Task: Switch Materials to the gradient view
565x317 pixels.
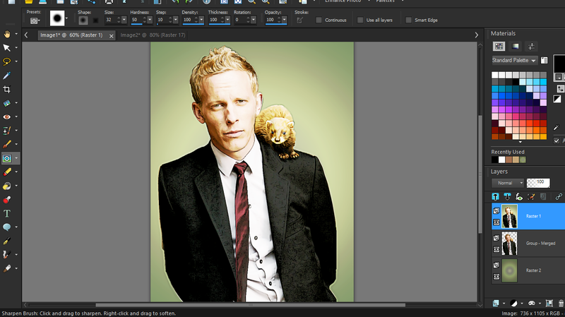Action: tap(516, 46)
